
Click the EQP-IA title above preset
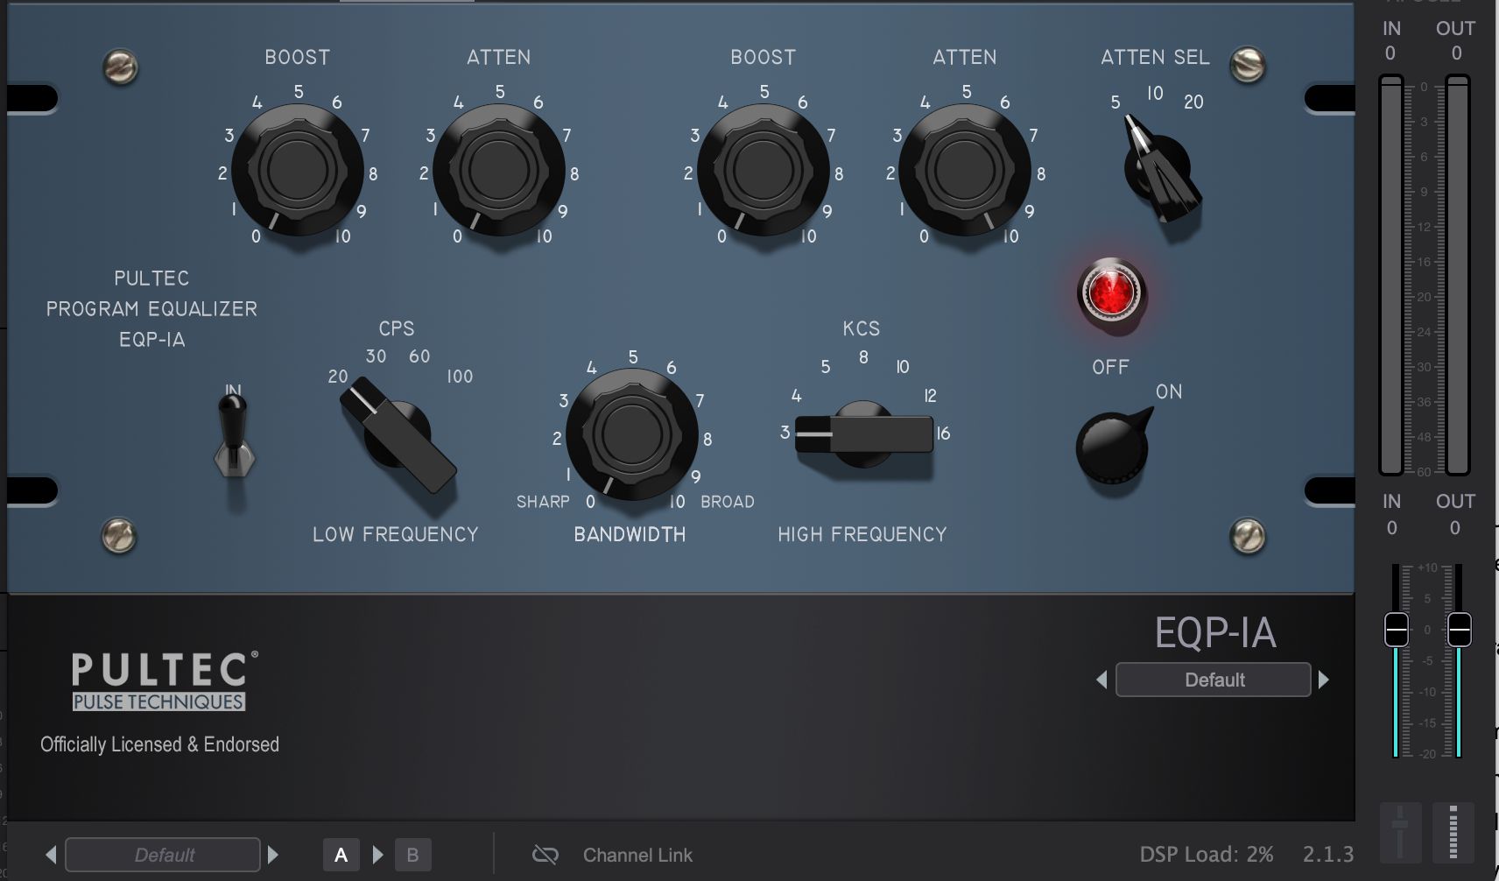1215,632
